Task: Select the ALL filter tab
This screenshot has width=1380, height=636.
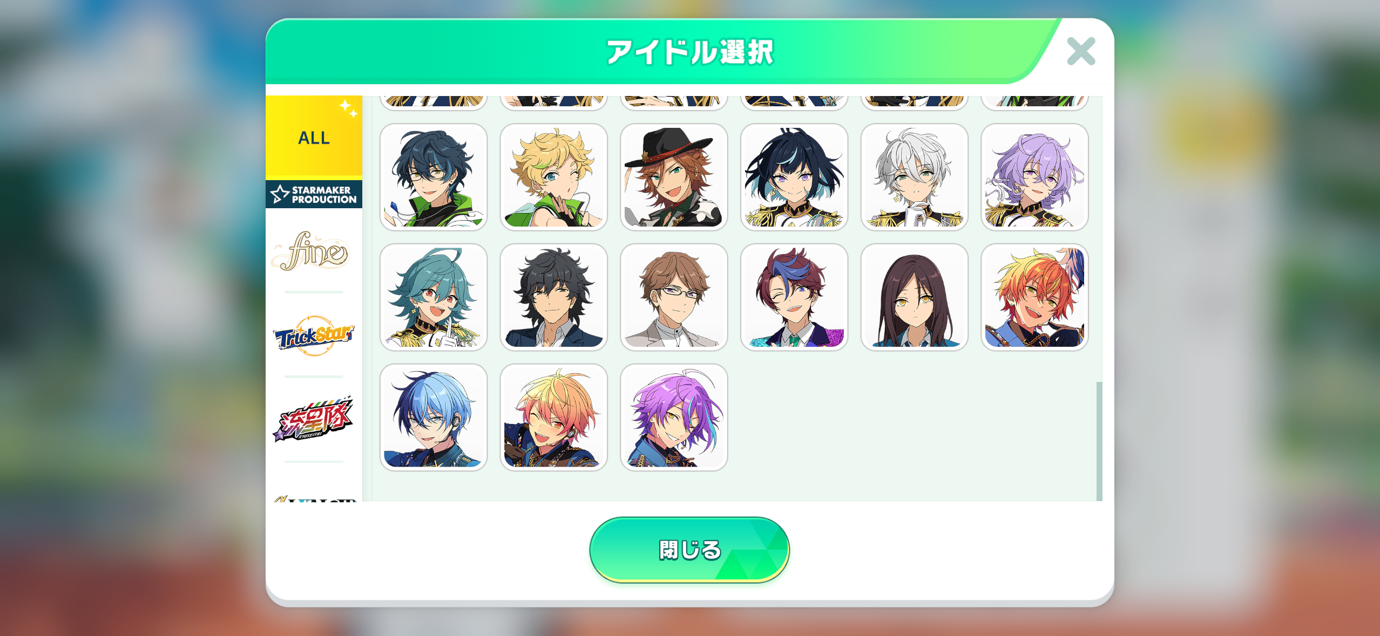Action: coord(314,138)
